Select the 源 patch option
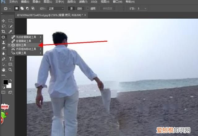This screenshot has width=198, height=136. pos(71,8)
